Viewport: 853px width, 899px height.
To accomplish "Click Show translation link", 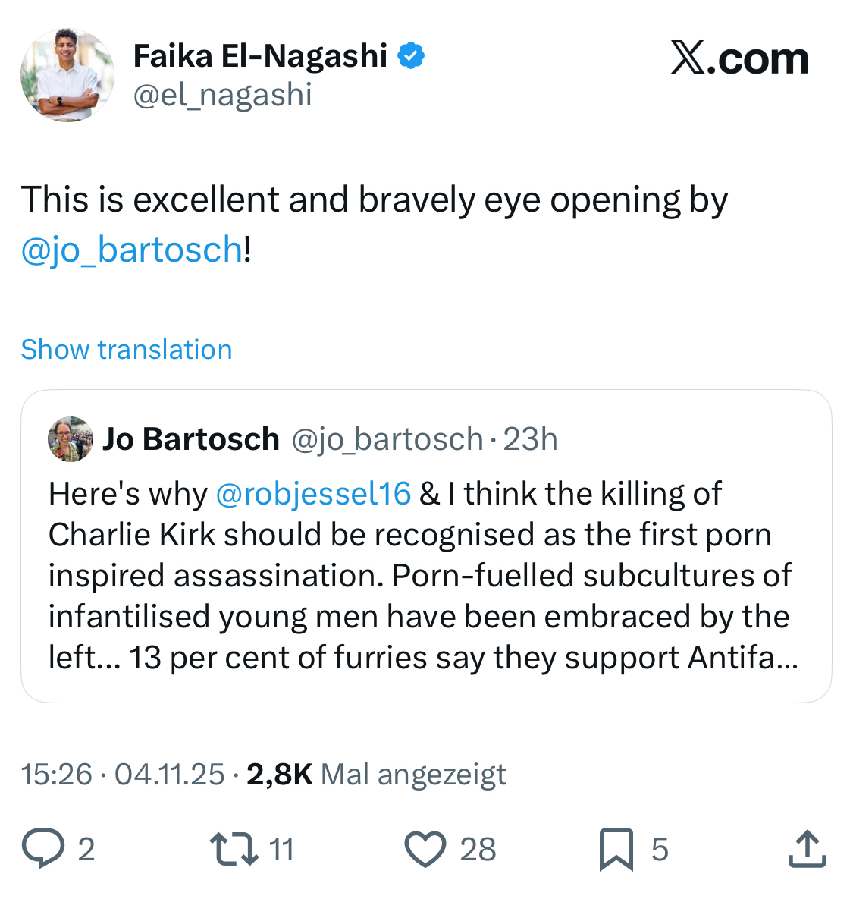I will [x=127, y=350].
